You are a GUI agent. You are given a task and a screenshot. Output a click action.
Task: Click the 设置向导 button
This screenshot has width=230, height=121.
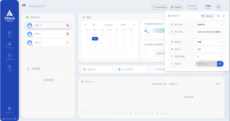click(x=176, y=7)
